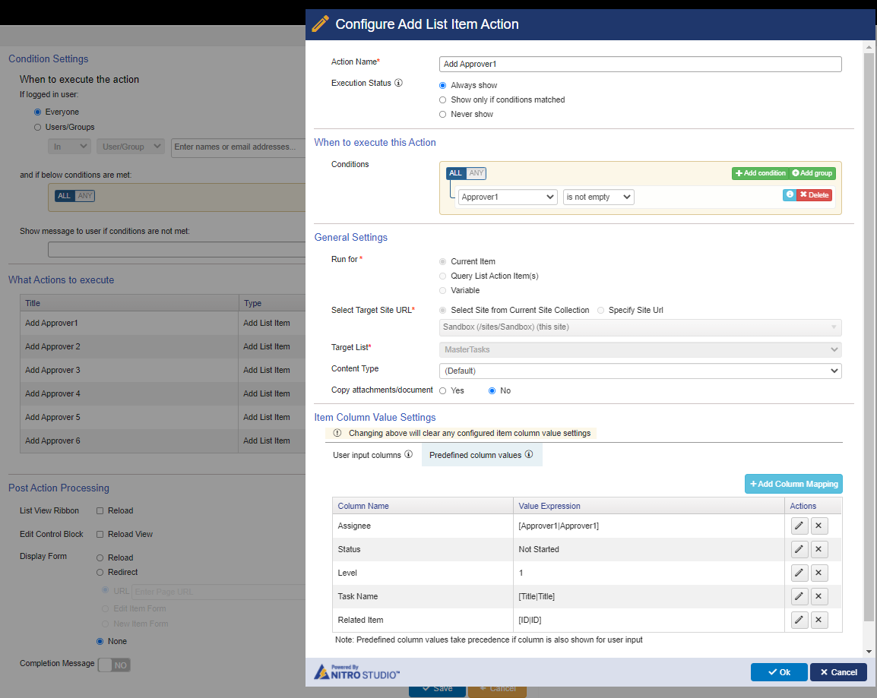
Task: Remove the Task Name column mapping
Action: (x=818, y=596)
